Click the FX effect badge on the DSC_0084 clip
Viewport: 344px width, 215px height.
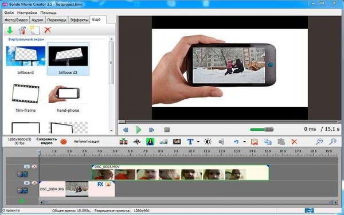click(100, 184)
